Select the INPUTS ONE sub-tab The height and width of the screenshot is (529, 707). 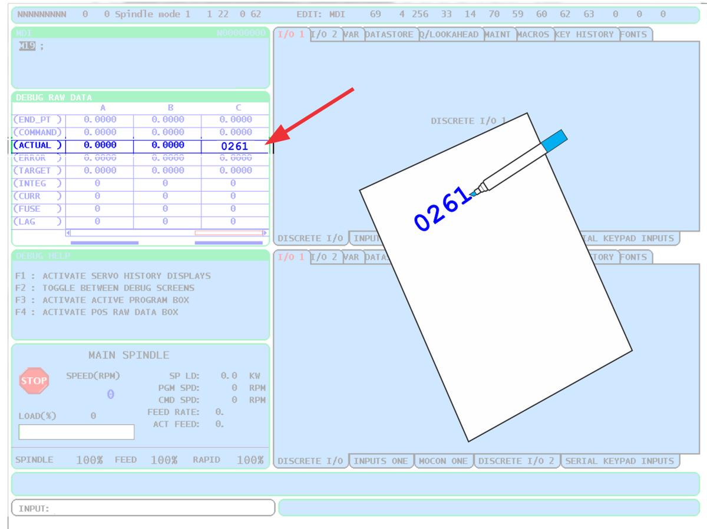pyautogui.click(x=381, y=461)
